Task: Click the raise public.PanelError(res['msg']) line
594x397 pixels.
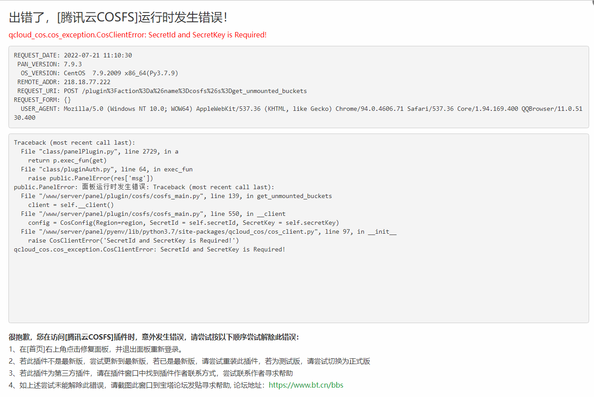Action: (x=91, y=178)
